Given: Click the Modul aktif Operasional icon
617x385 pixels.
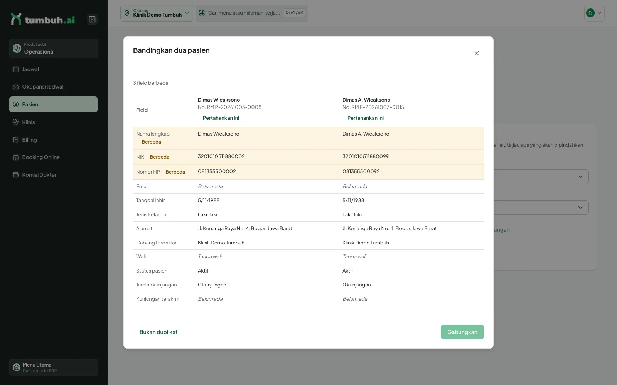Looking at the screenshot, I should [17, 48].
